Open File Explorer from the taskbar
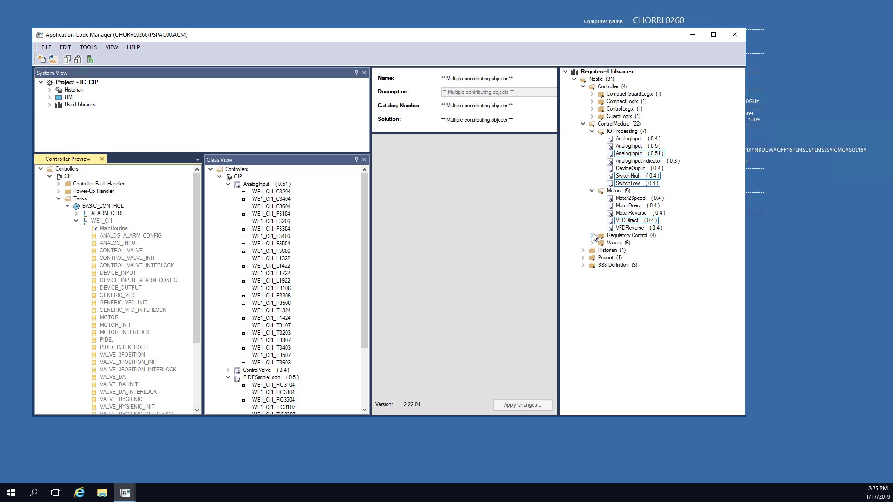The width and height of the screenshot is (893, 502). [102, 493]
